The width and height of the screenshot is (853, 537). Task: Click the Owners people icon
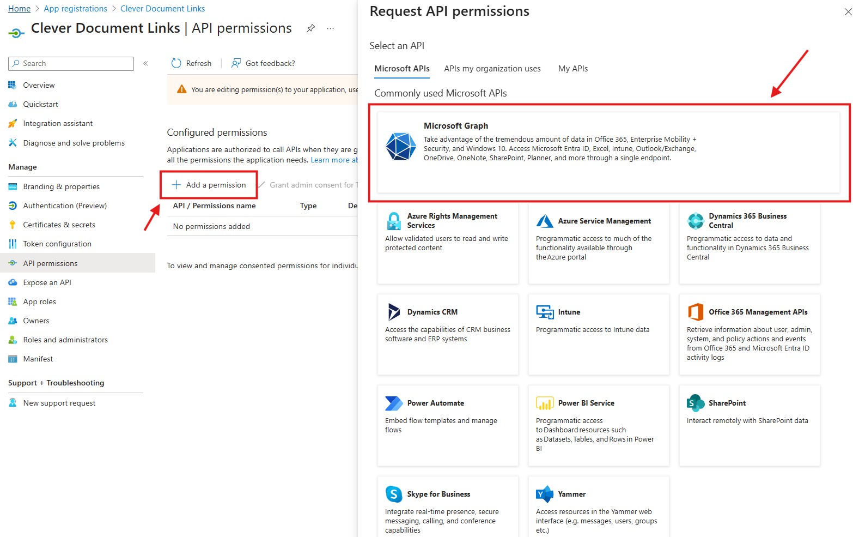tap(13, 321)
